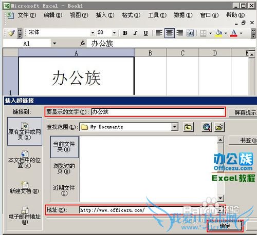Select 近期文件 tab
Screen dimensions: 257x235
pos(64,190)
